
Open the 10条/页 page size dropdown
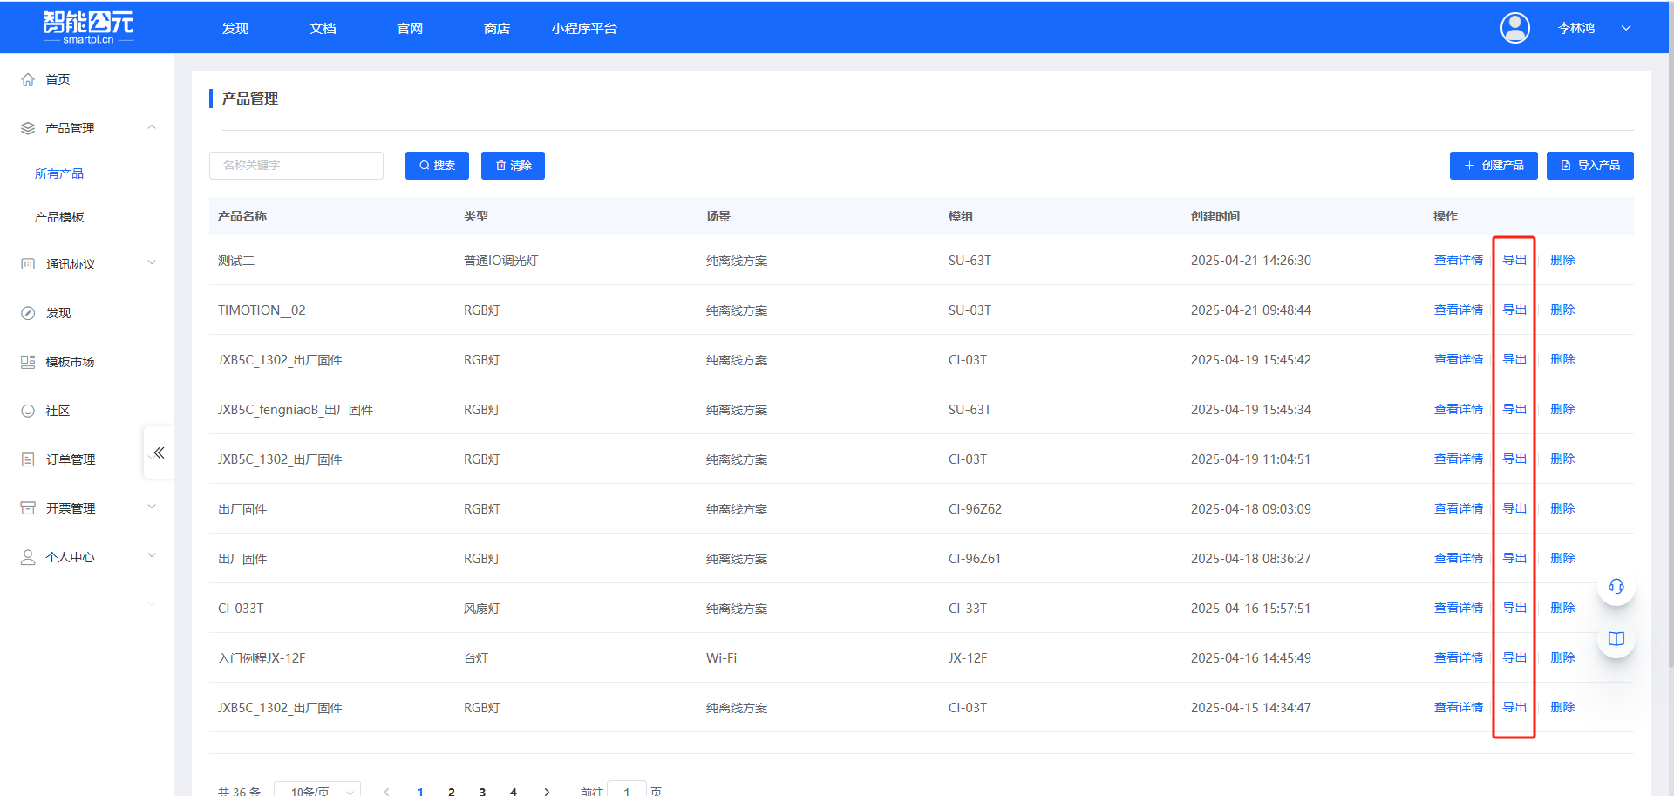pyautogui.click(x=317, y=790)
